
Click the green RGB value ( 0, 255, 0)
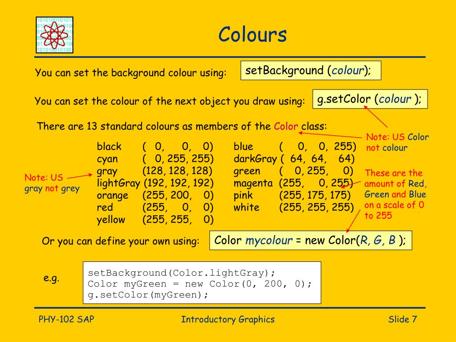coord(316,171)
